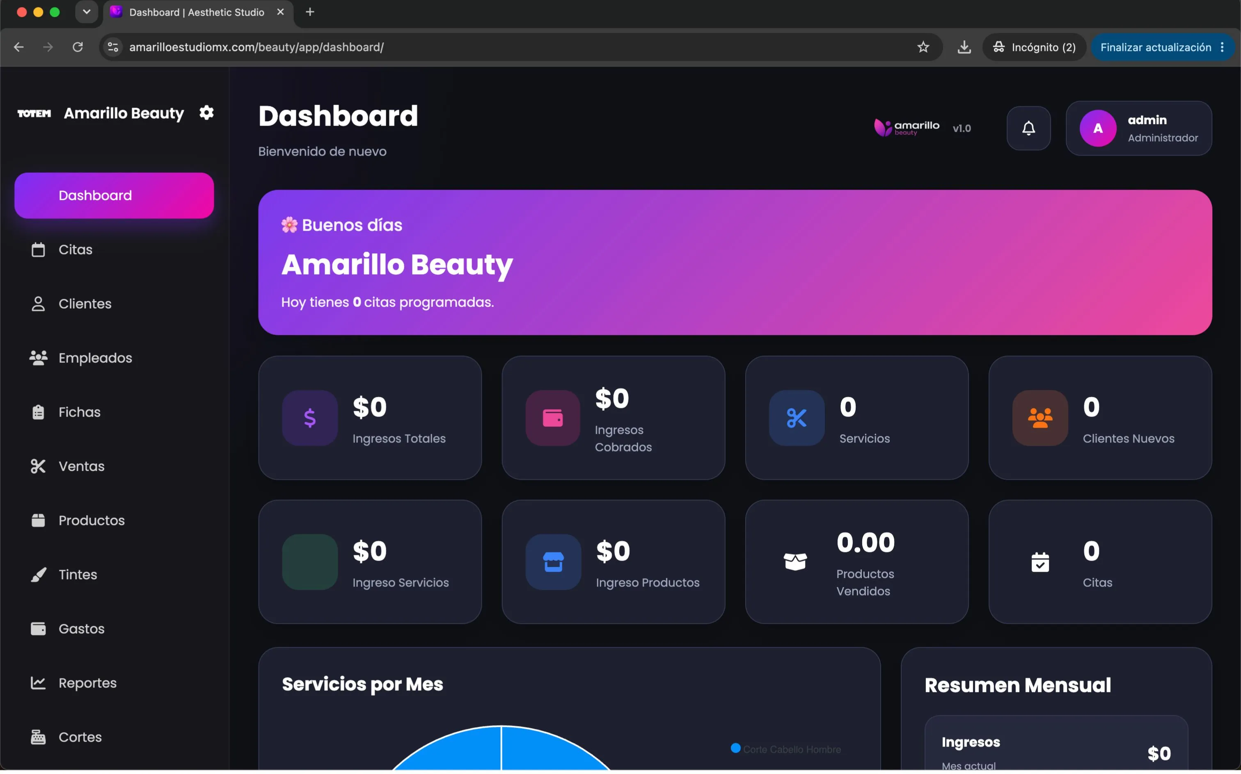Click the admin avatar circle

tap(1098, 128)
